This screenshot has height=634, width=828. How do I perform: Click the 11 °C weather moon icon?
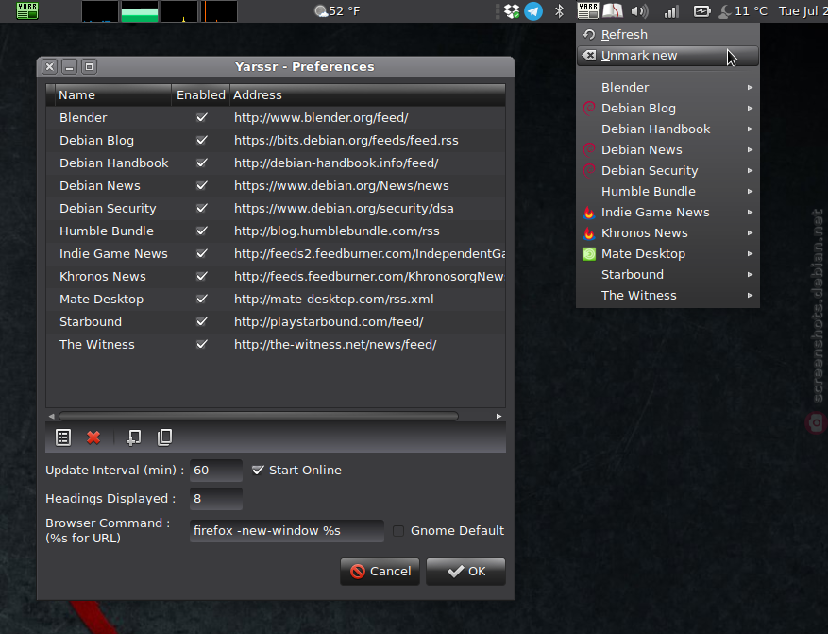pos(725,11)
